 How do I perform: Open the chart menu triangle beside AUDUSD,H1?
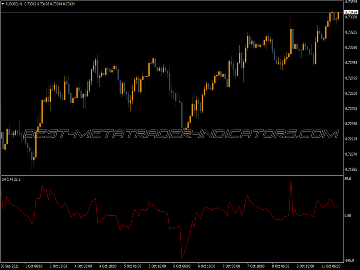point(3,4)
